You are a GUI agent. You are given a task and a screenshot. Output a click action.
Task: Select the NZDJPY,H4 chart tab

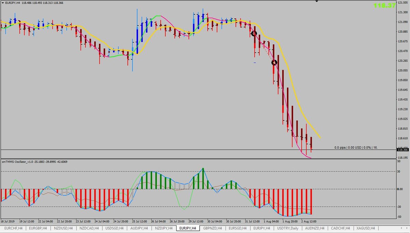pyautogui.click(x=164, y=228)
